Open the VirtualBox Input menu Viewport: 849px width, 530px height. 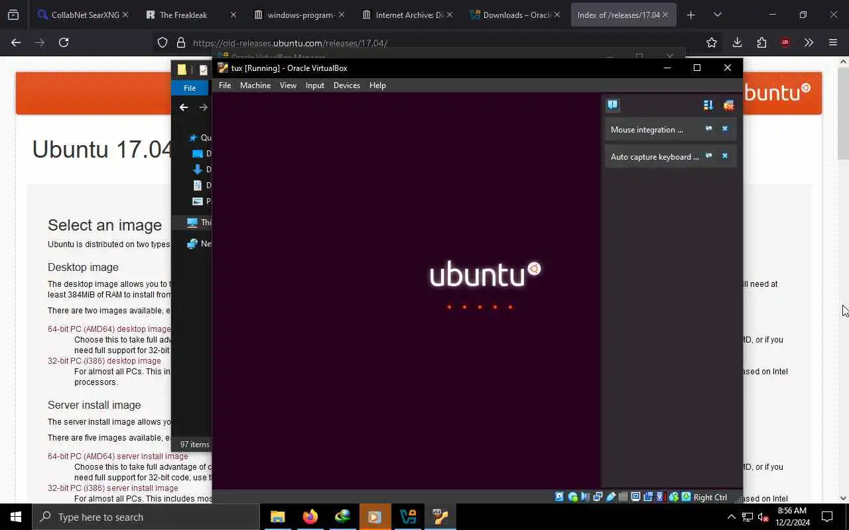tap(315, 85)
